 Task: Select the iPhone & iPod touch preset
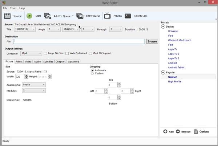179,40
